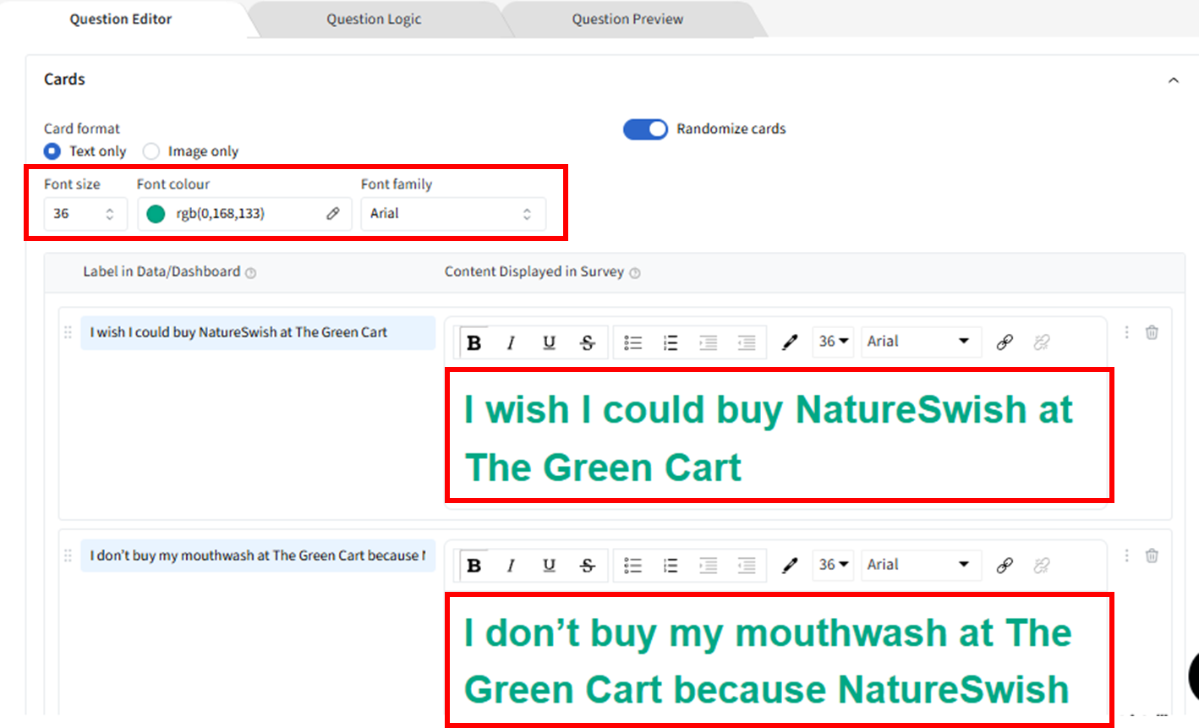Click the link icon in first card toolbar
1199x728 pixels.
(1005, 342)
